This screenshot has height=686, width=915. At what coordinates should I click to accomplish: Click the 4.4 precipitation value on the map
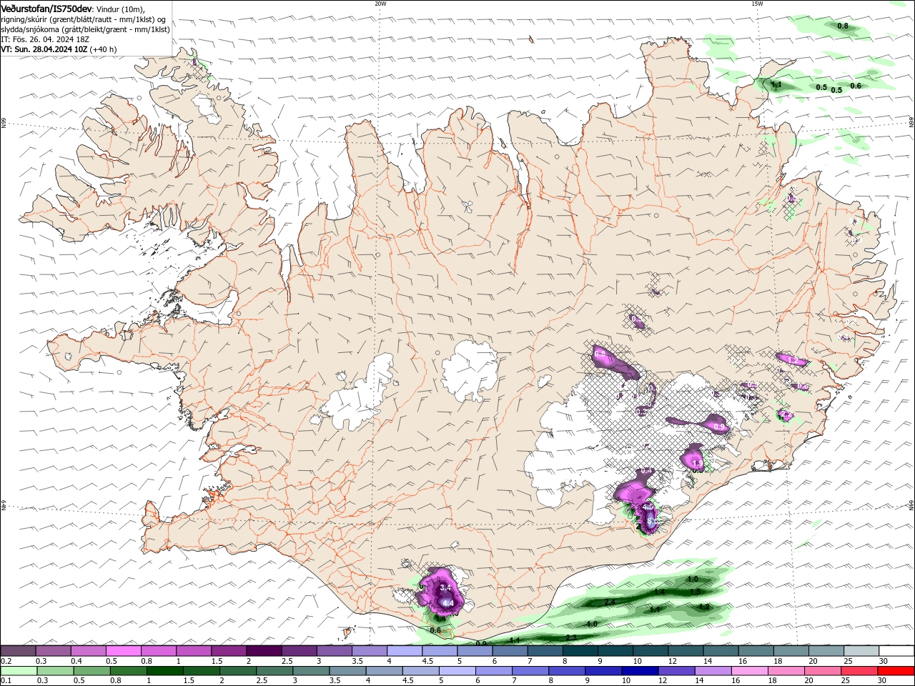[449, 604]
